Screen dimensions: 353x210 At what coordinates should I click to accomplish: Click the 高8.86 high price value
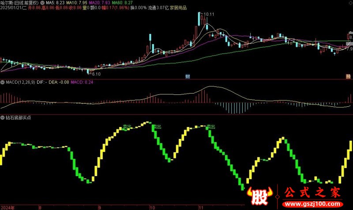point(48,8)
